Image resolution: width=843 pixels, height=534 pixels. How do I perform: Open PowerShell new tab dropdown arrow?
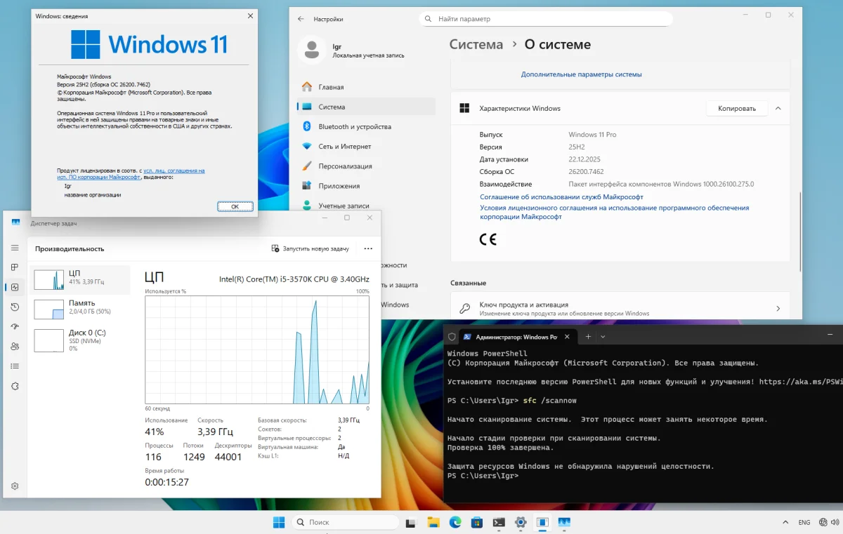[603, 337]
